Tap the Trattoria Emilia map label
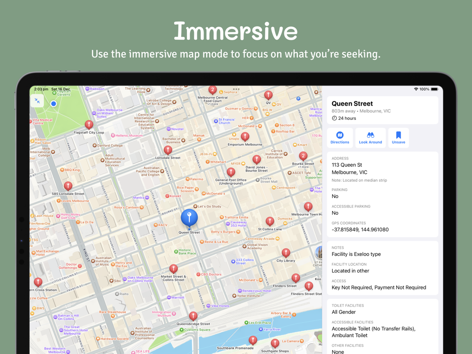The image size is (472, 354). click(234, 217)
